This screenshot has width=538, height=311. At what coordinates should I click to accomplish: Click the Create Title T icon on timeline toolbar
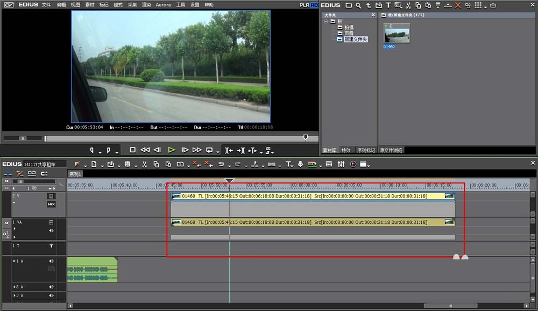click(288, 164)
